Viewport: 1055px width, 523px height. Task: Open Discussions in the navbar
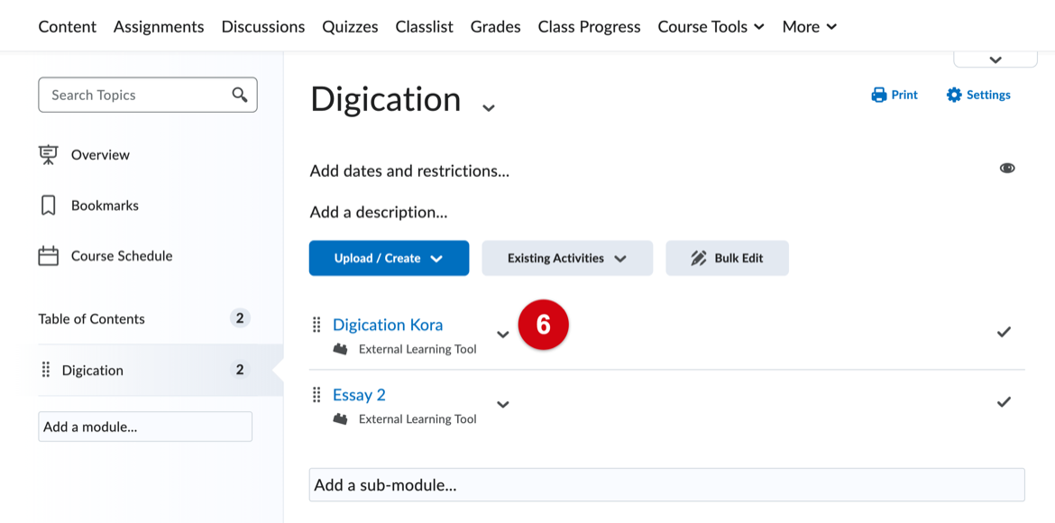tap(263, 27)
